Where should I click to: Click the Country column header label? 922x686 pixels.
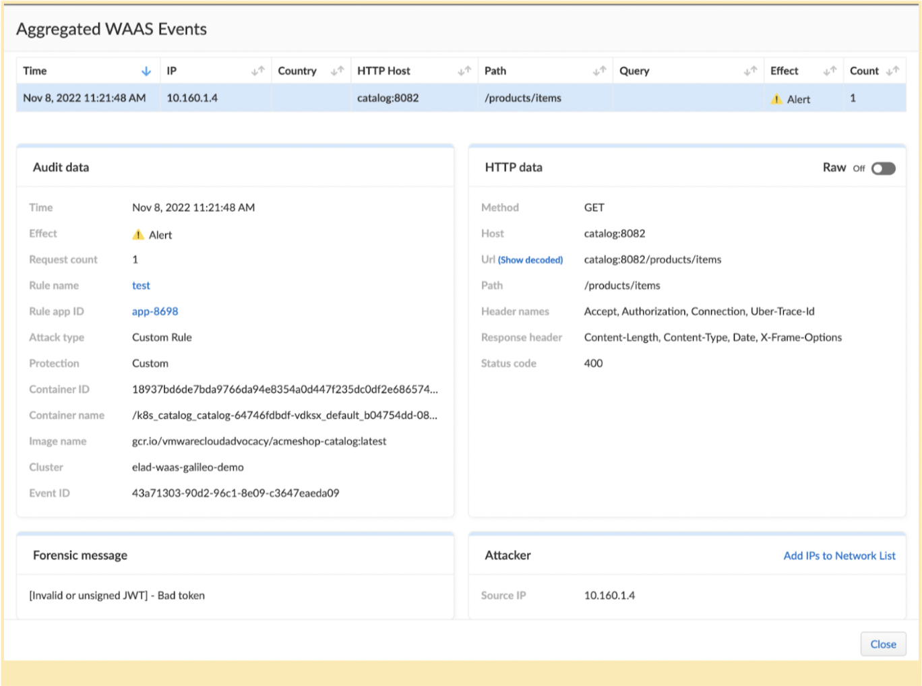[x=297, y=71]
